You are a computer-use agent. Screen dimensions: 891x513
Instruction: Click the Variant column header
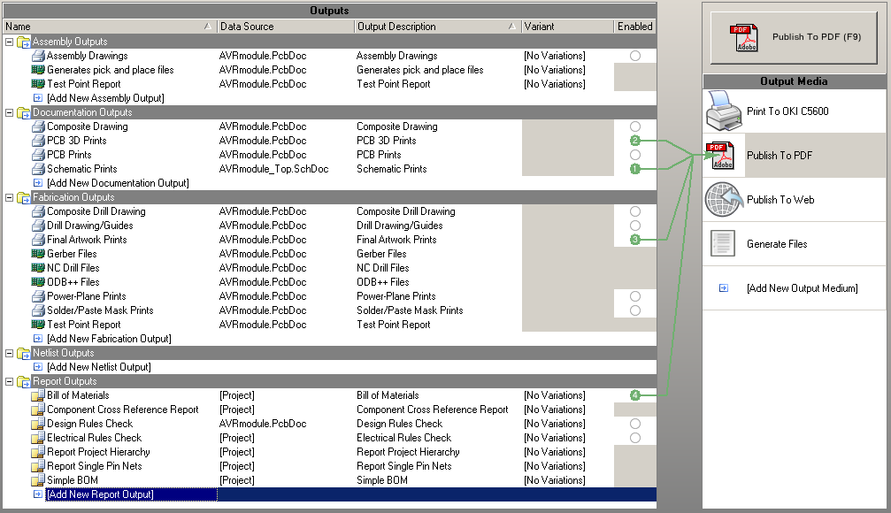(x=567, y=27)
